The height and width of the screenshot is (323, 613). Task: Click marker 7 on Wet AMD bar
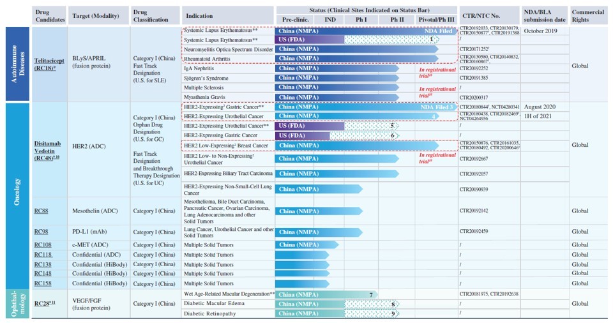(371, 295)
